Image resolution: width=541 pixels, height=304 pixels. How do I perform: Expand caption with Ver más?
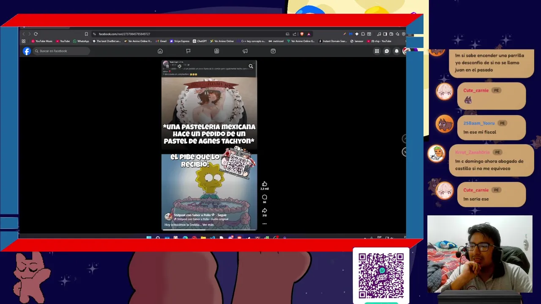pos(208,225)
